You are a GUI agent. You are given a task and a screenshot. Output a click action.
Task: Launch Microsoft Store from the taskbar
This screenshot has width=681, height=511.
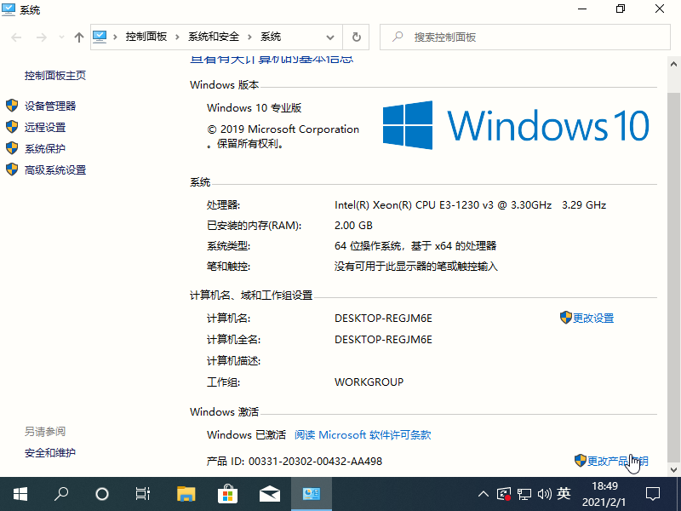pos(228,494)
